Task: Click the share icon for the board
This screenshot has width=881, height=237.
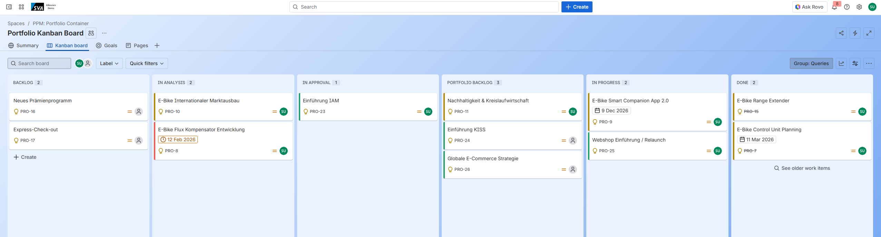Action: (x=841, y=33)
